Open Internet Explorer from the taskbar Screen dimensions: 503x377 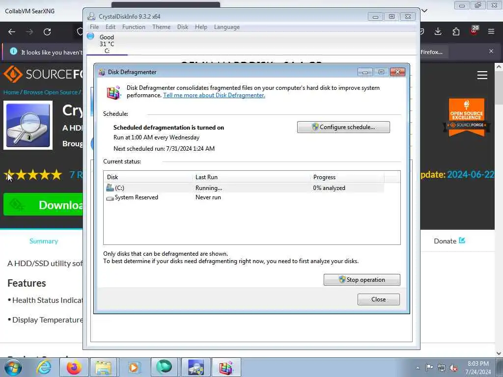tap(44, 367)
